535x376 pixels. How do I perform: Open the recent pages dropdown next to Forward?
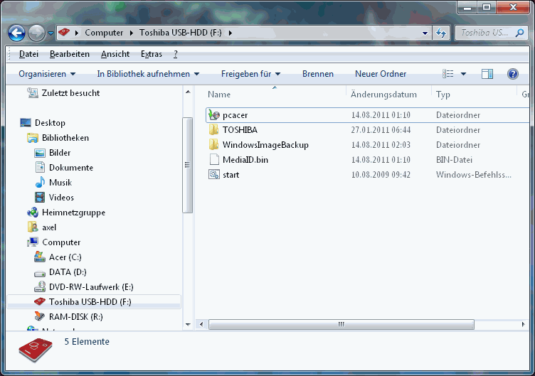pos(51,33)
